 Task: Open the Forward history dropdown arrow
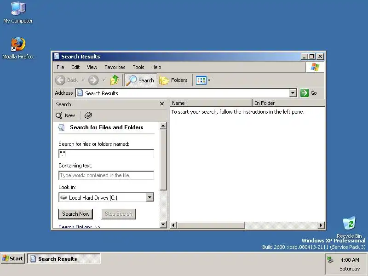[104, 80]
